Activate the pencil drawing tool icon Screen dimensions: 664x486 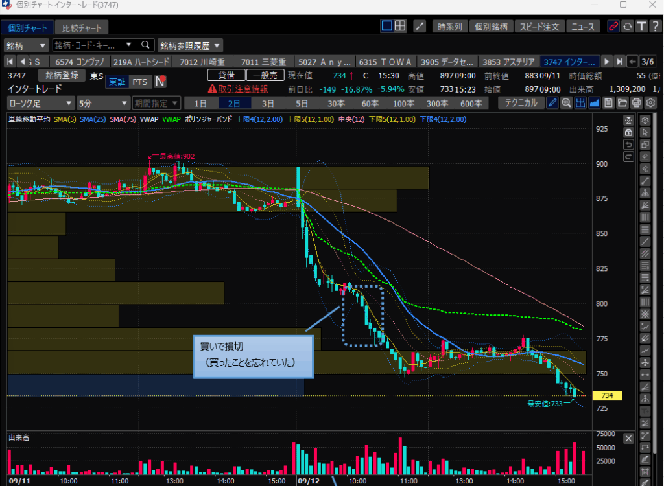(x=552, y=103)
